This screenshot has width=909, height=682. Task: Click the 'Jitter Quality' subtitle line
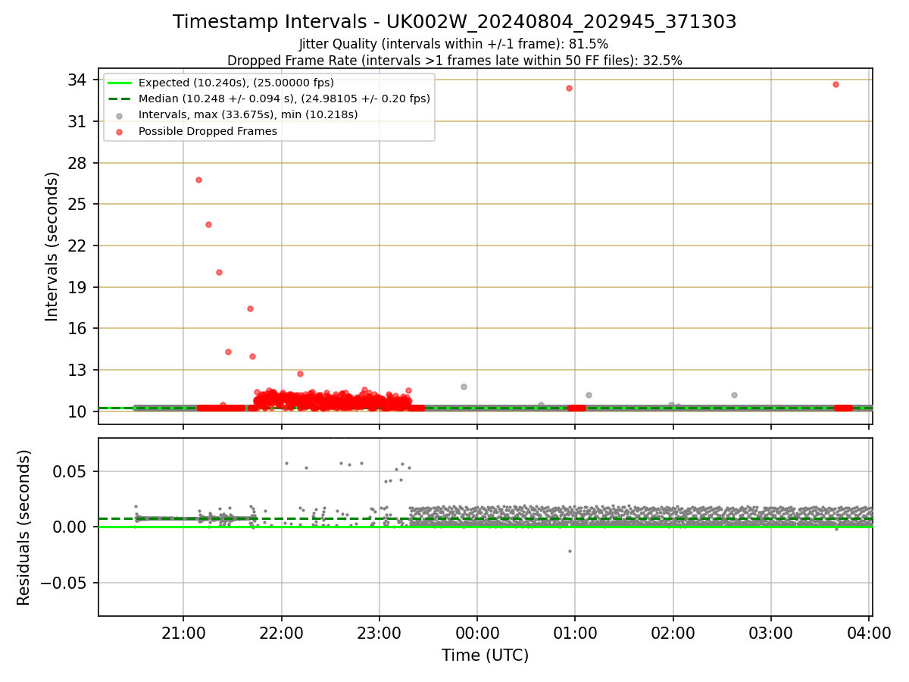click(454, 45)
